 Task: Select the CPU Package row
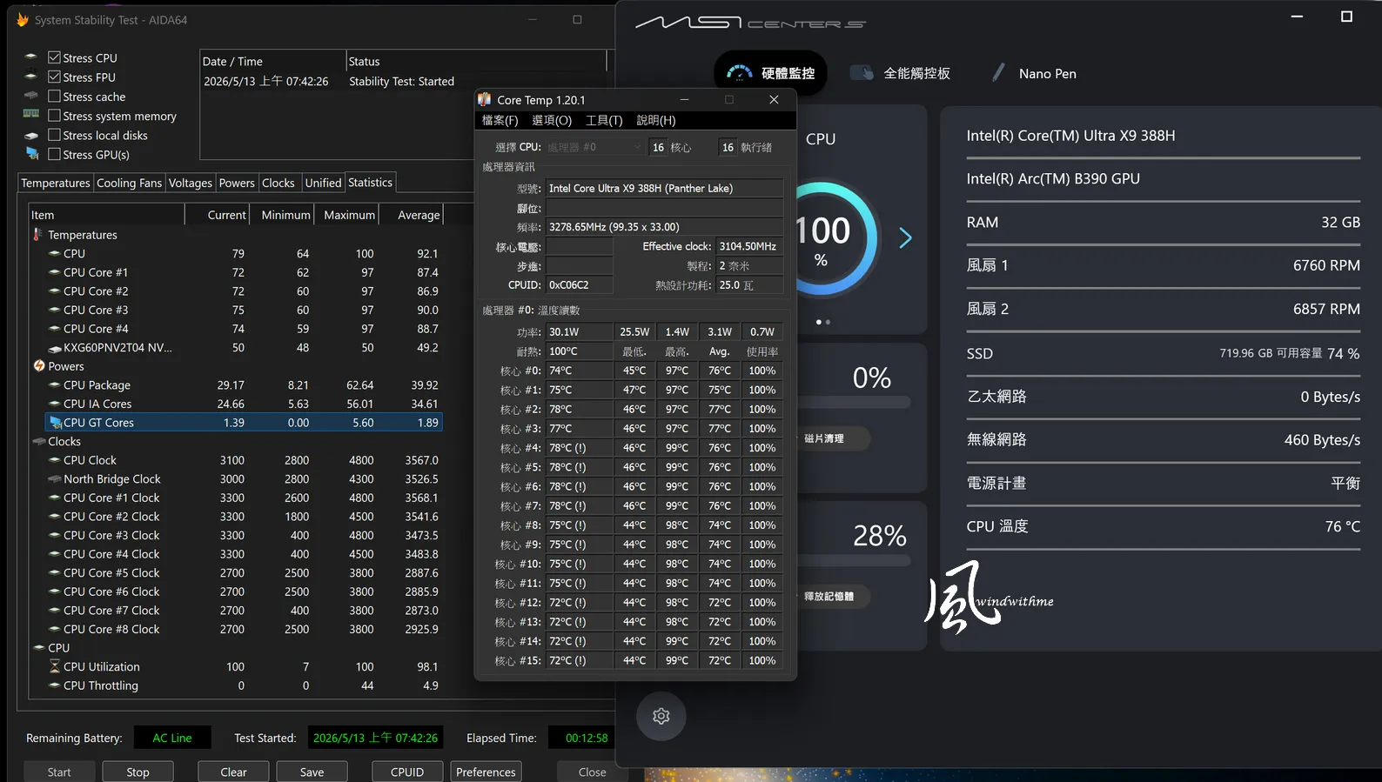click(x=244, y=385)
